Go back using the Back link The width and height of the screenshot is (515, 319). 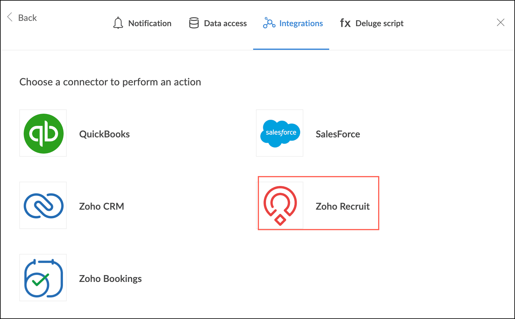[27, 18]
